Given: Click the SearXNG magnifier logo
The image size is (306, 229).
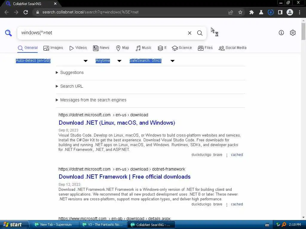Looking at the screenshot, I should pyautogui.click(x=8, y=33).
